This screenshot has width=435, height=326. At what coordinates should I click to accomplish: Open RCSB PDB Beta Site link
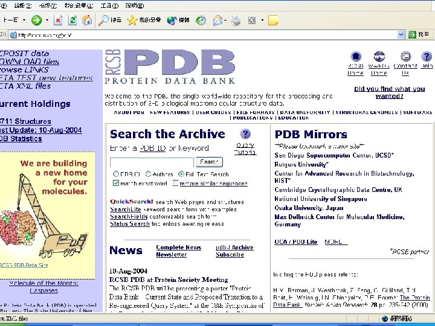[x=24, y=265]
